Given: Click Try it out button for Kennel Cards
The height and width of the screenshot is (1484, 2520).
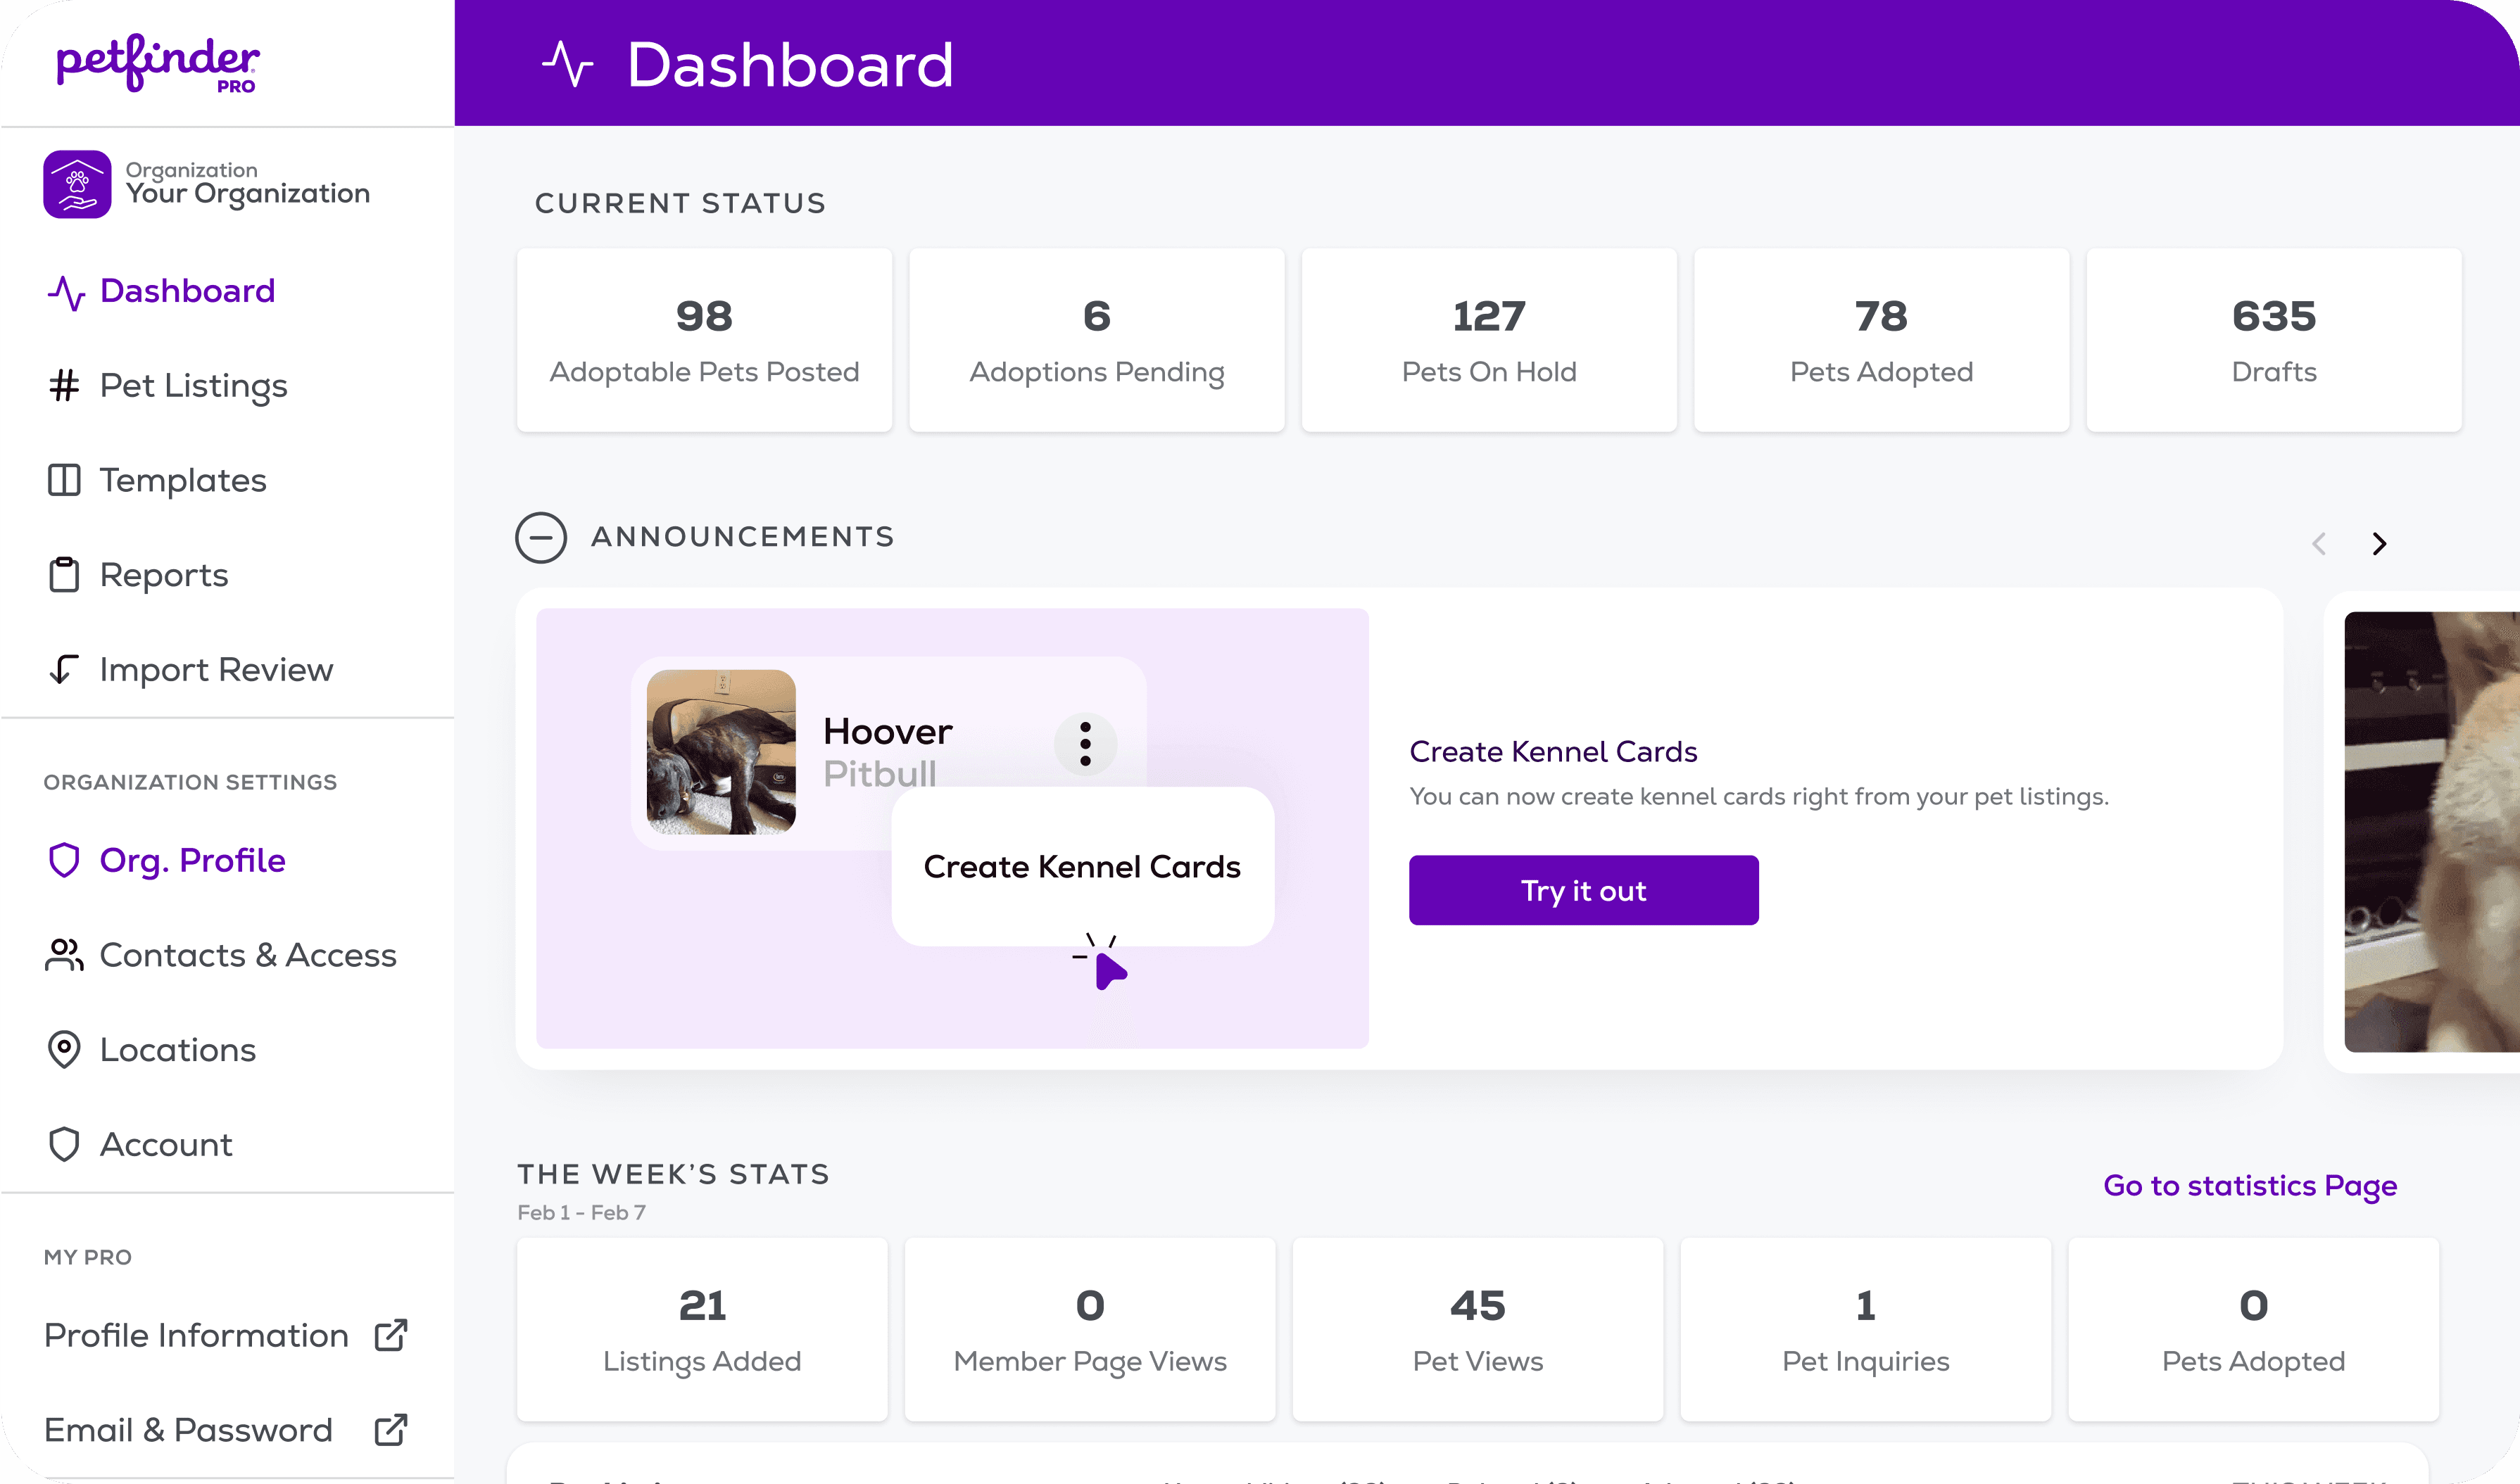Looking at the screenshot, I should [x=1583, y=889].
